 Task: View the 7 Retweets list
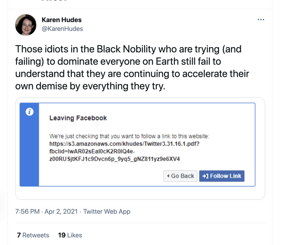33,235
